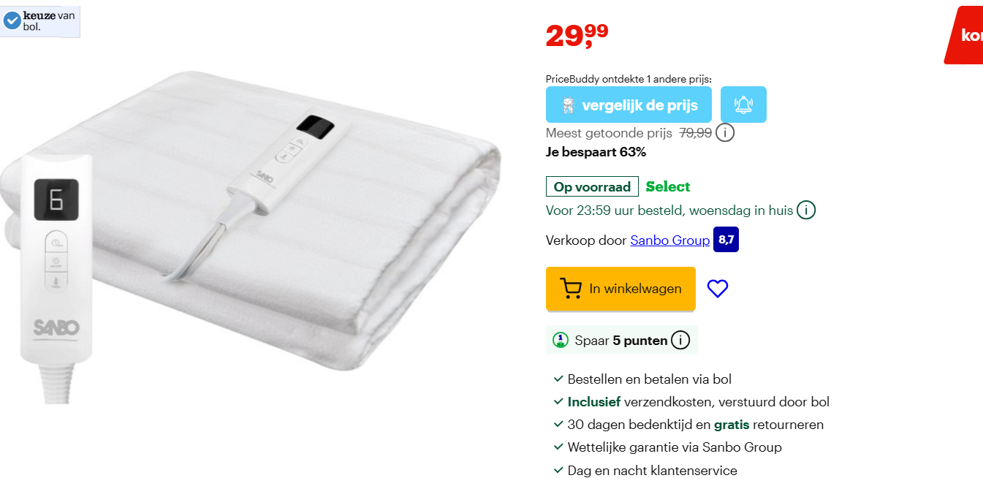This screenshot has height=478, width=983.
Task: Click the shopping cart icon in winkelwagen button
Action: tap(571, 289)
